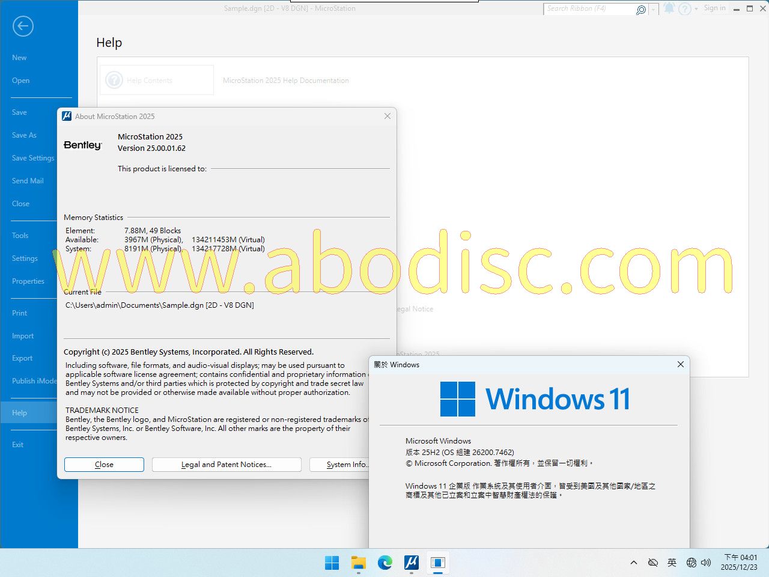This screenshot has width=769, height=577.
Task: Show hidden system tray icons
Action: coord(633,563)
